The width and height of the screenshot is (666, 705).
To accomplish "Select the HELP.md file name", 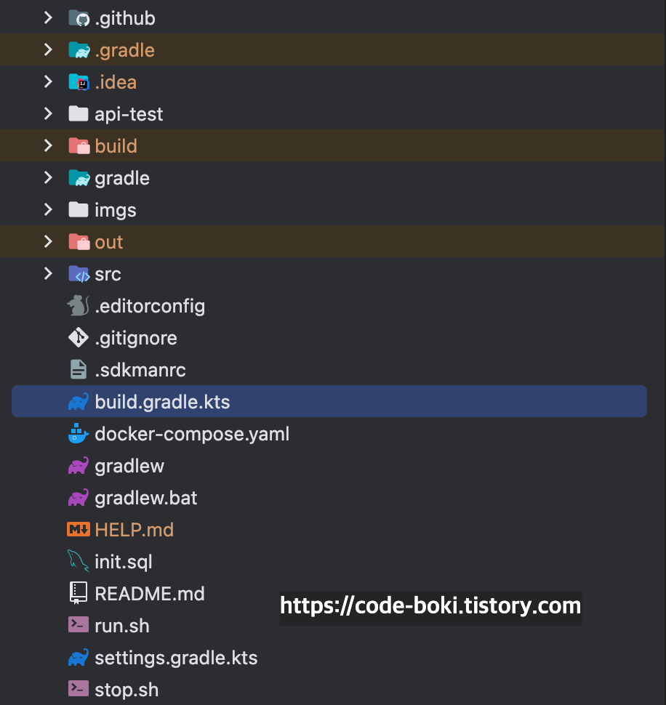I will (134, 531).
